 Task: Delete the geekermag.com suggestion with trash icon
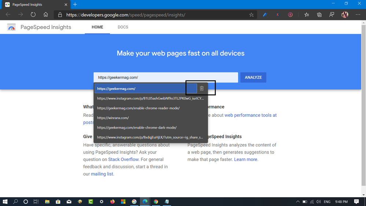pyautogui.click(x=202, y=88)
